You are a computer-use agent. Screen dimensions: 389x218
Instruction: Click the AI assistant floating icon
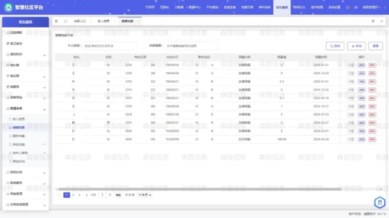[379, 202]
